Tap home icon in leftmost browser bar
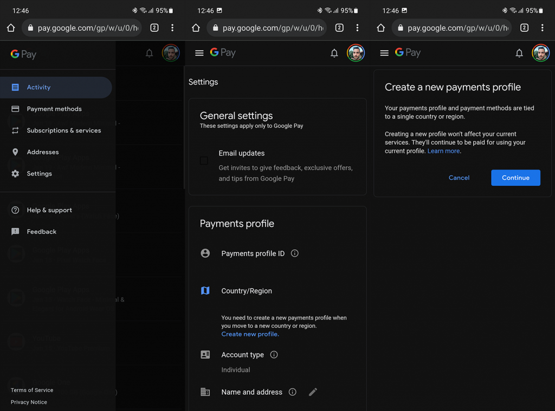The image size is (555, 411). 11,28
